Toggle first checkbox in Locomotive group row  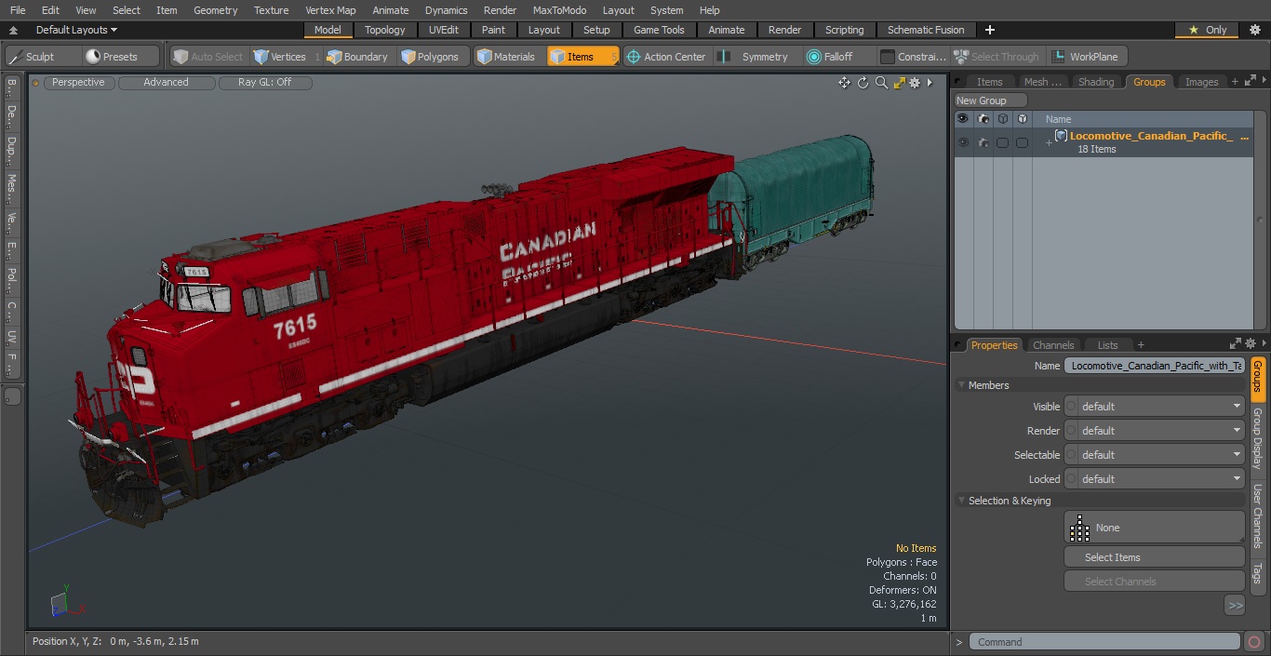[x=1002, y=142]
